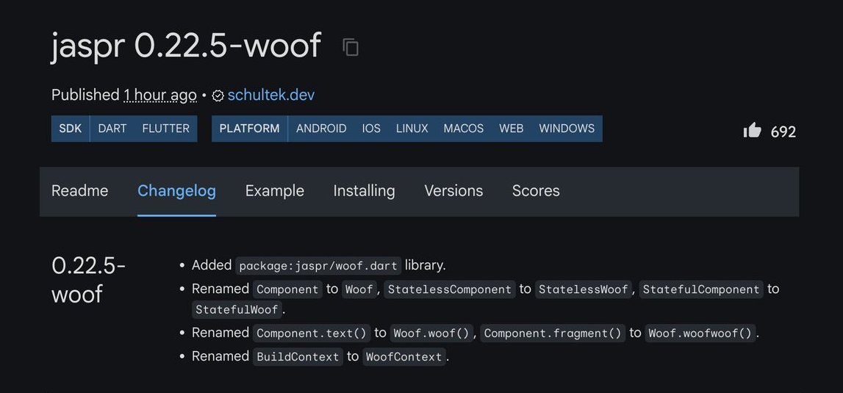Select the DART SDK tag
This screenshot has width=843, height=393.
[112, 129]
